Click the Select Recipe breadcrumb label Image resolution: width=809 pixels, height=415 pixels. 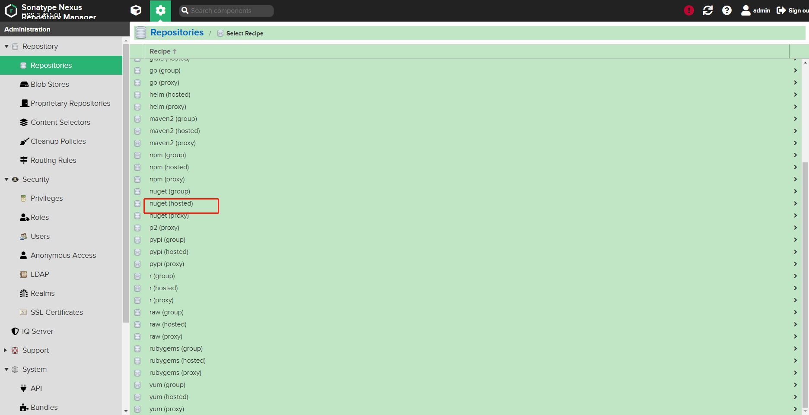pos(245,33)
